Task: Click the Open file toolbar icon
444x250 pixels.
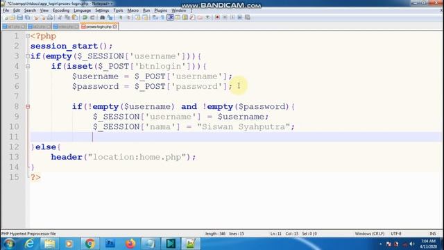Action: click(x=12, y=17)
